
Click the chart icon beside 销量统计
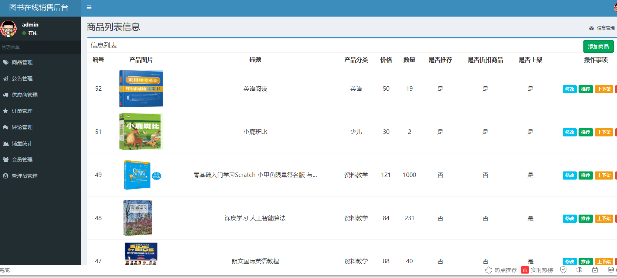(6, 143)
